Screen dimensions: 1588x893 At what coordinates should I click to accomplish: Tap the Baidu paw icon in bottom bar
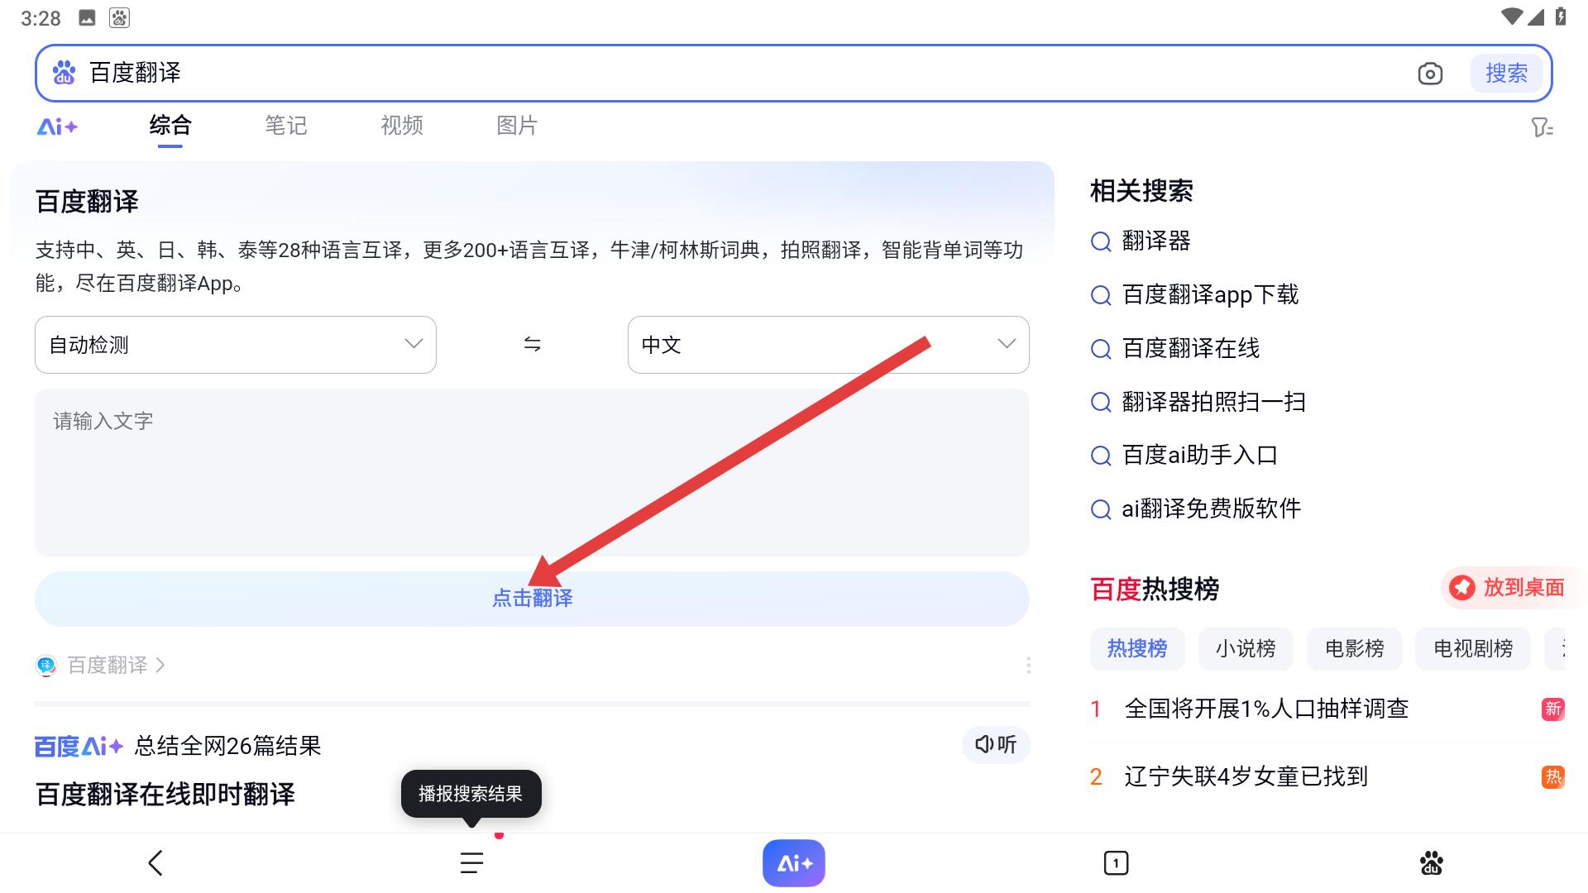coord(1432,862)
